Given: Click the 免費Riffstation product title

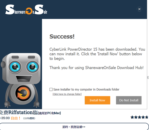Looking at the screenshot, I should pos(19,113).
